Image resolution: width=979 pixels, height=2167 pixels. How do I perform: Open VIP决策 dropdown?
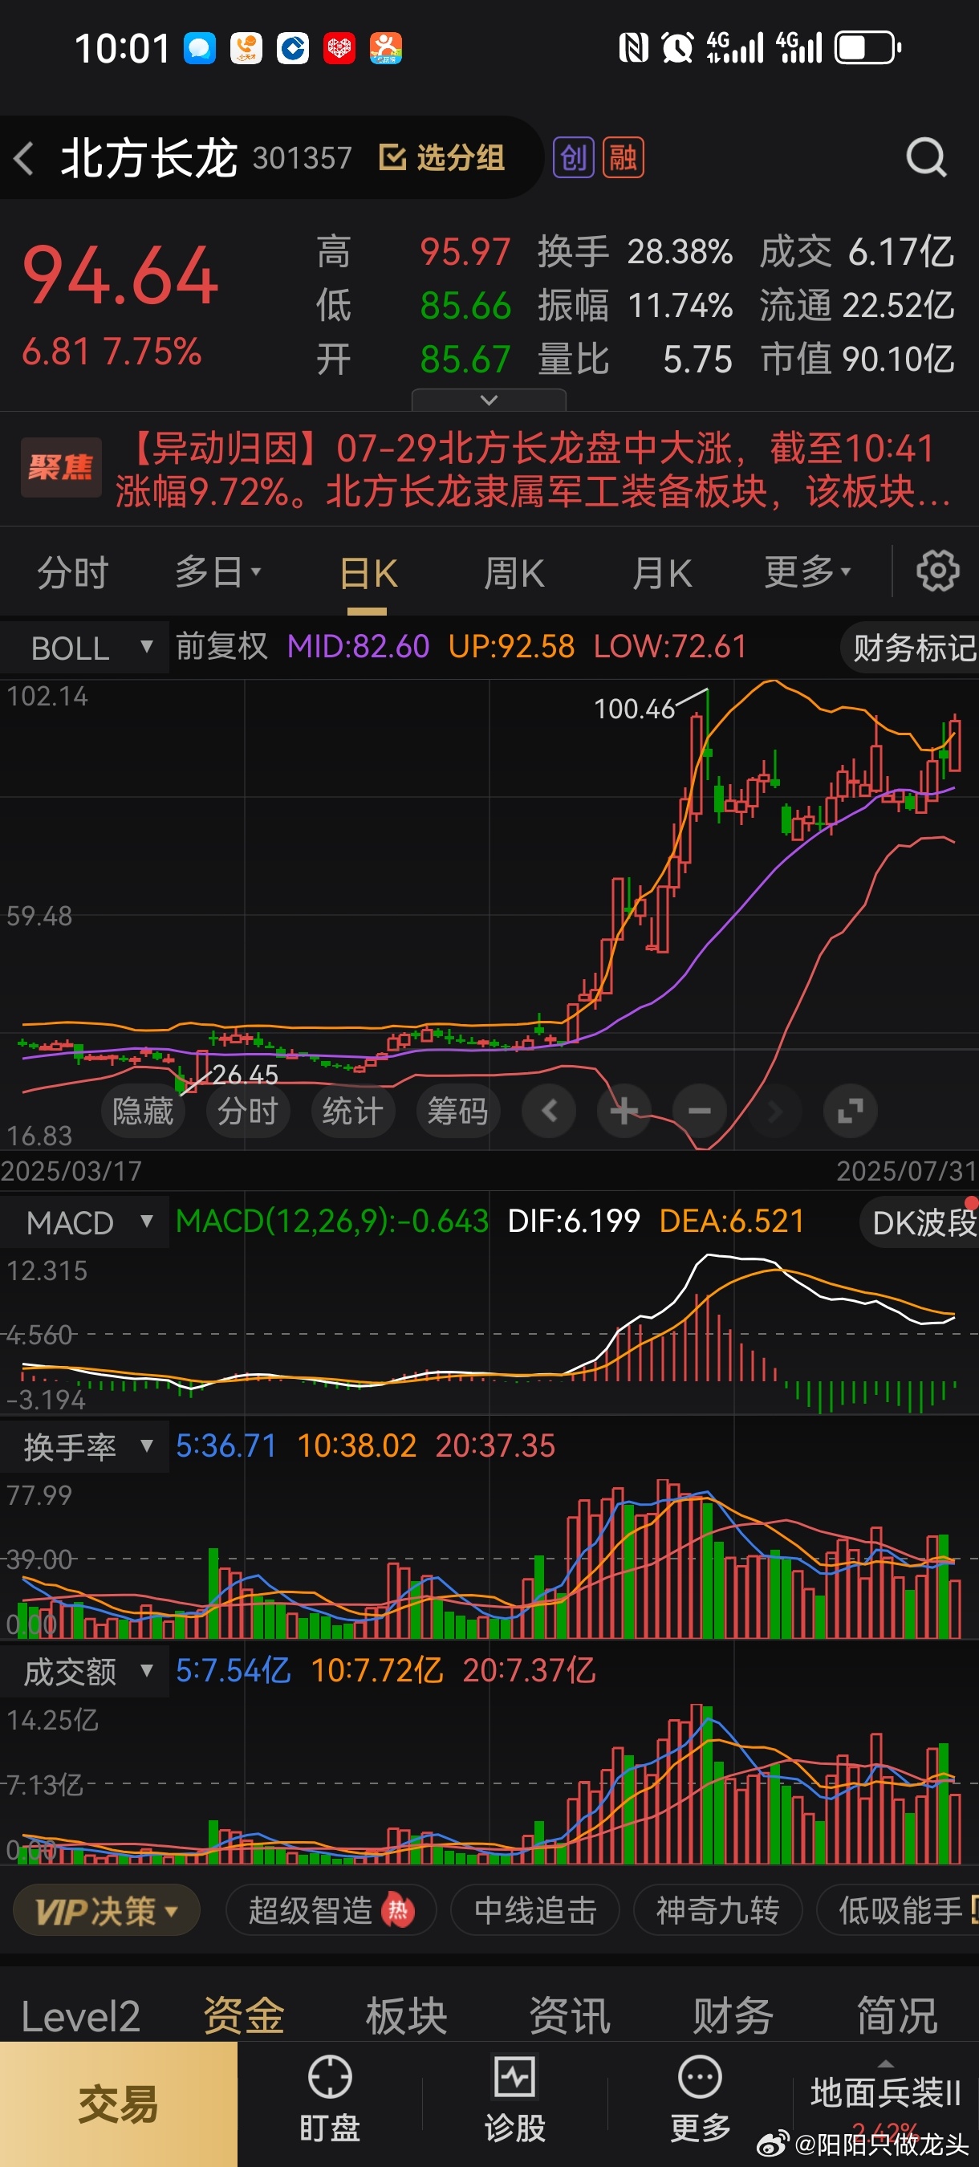[x=107, y=1912]
